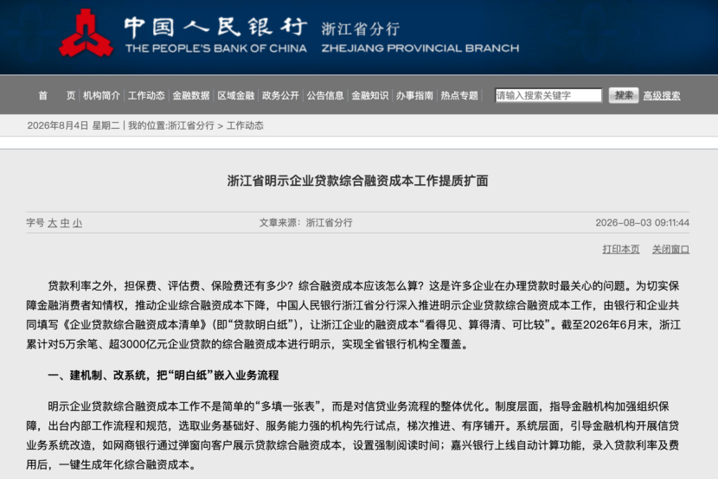
Task: Focus the search keyword input field
Action: 548,96
